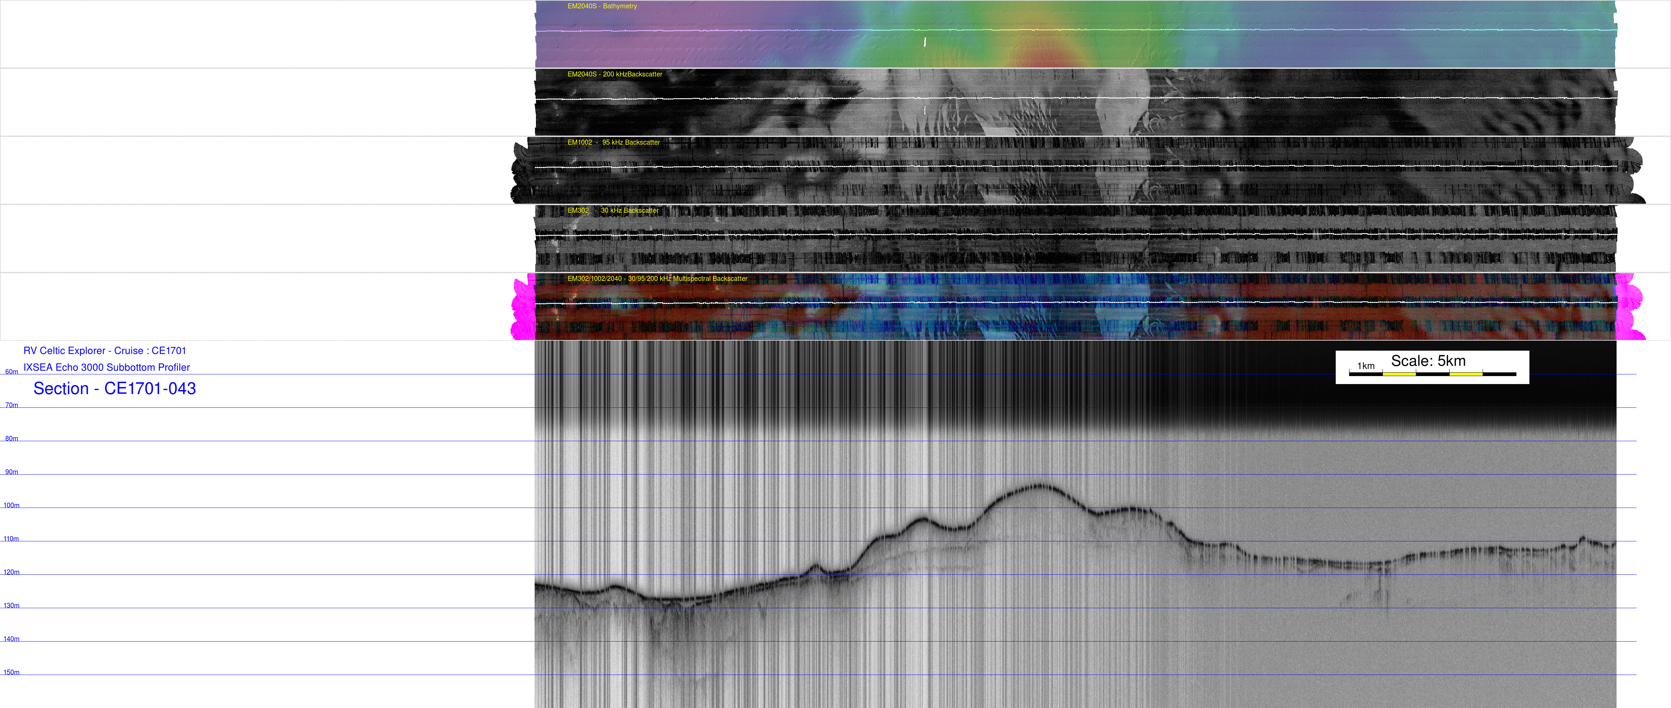
Task: Click the EM1002 95 kHz Backscatter label
Action: click(613, 143)
